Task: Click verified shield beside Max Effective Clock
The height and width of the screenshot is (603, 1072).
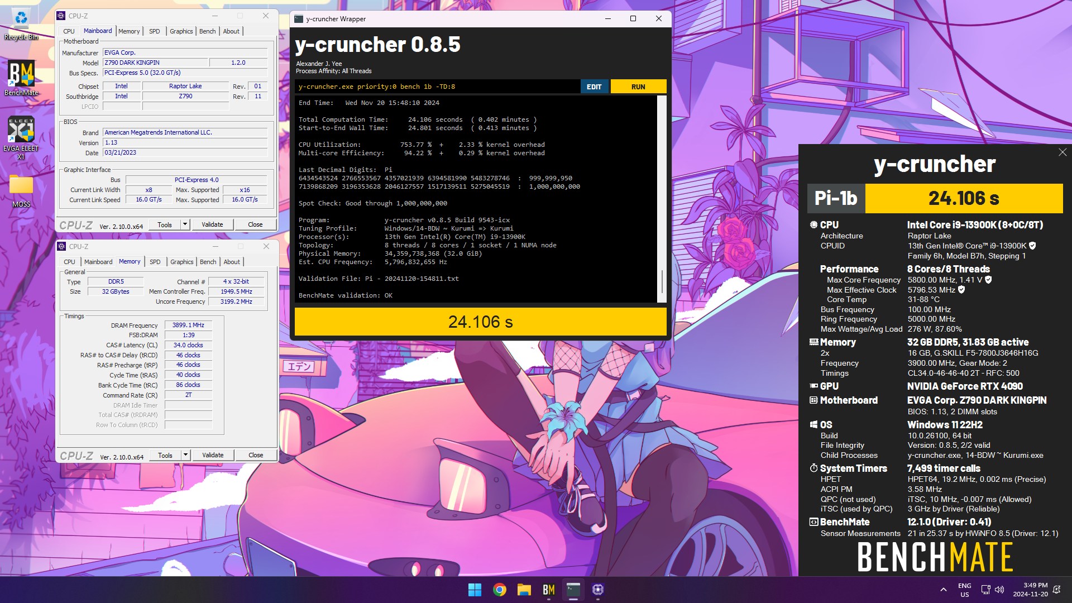Action: coord(961,290)
